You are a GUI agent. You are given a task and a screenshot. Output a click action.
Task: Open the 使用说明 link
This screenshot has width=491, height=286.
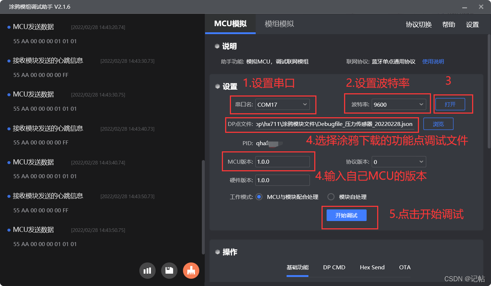[433, 61]
